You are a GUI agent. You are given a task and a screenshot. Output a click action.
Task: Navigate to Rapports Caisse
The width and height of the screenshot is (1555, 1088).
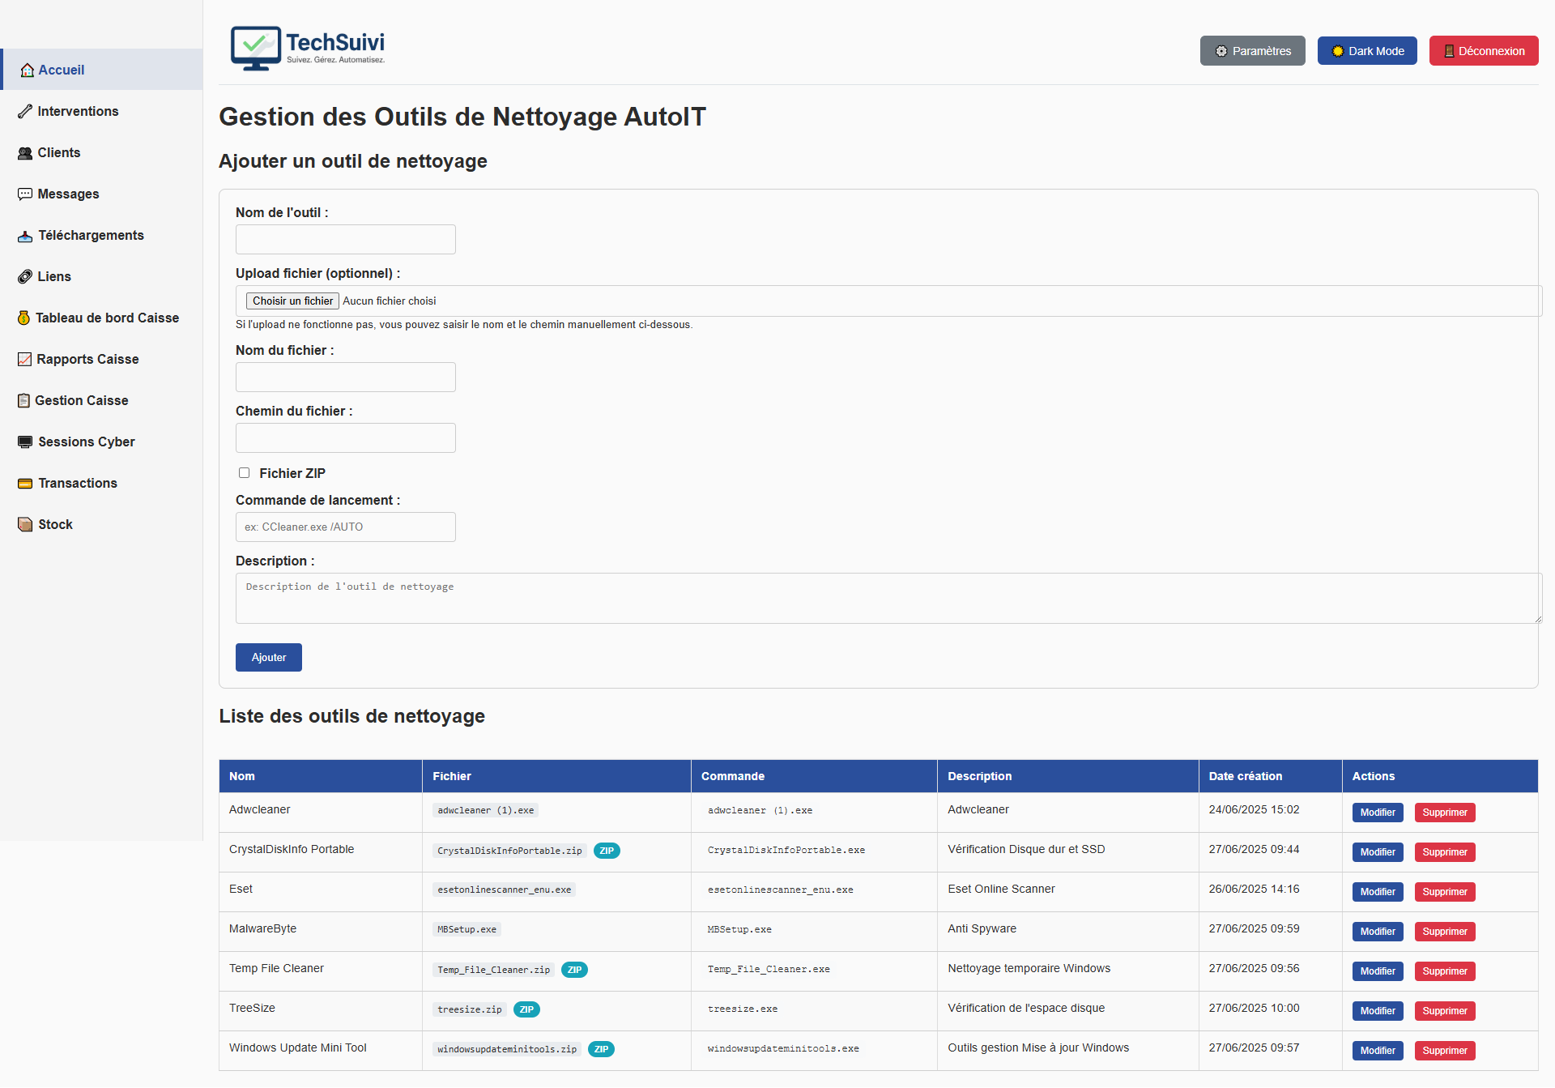click(x=87, y=359)
